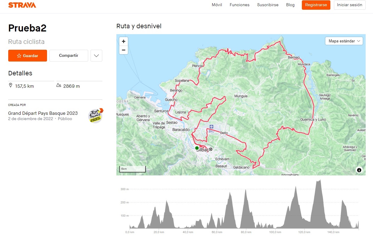
Task: Click the Tour de France profile badge
Action: [x=96, y=116]
